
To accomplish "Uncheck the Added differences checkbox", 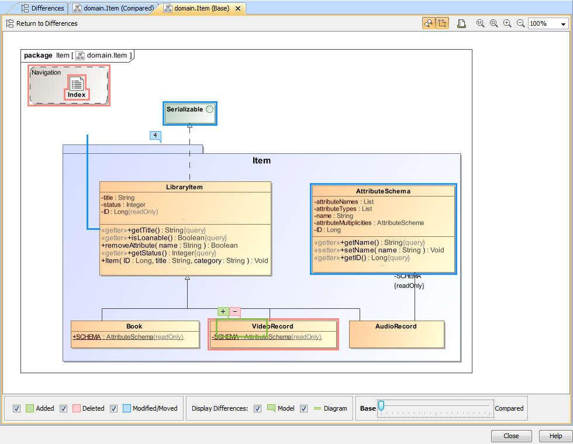I will [x=17, y=408].
